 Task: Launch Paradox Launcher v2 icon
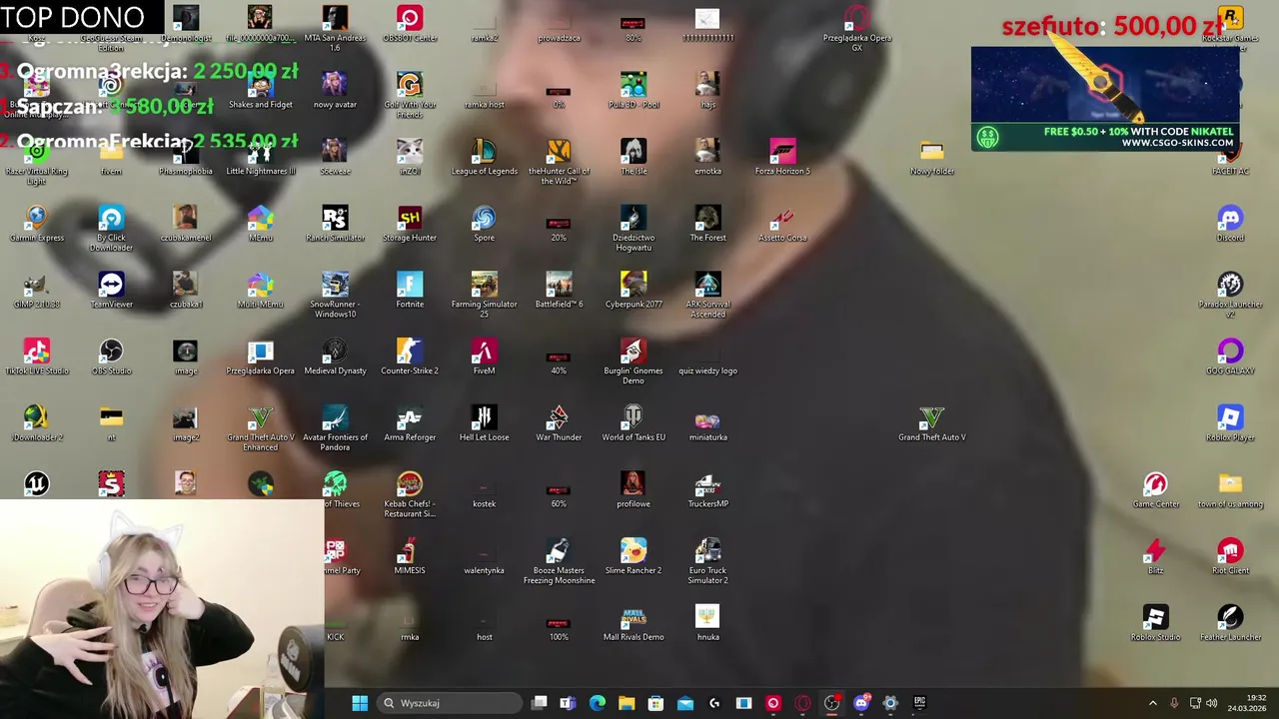point(1230,295)
